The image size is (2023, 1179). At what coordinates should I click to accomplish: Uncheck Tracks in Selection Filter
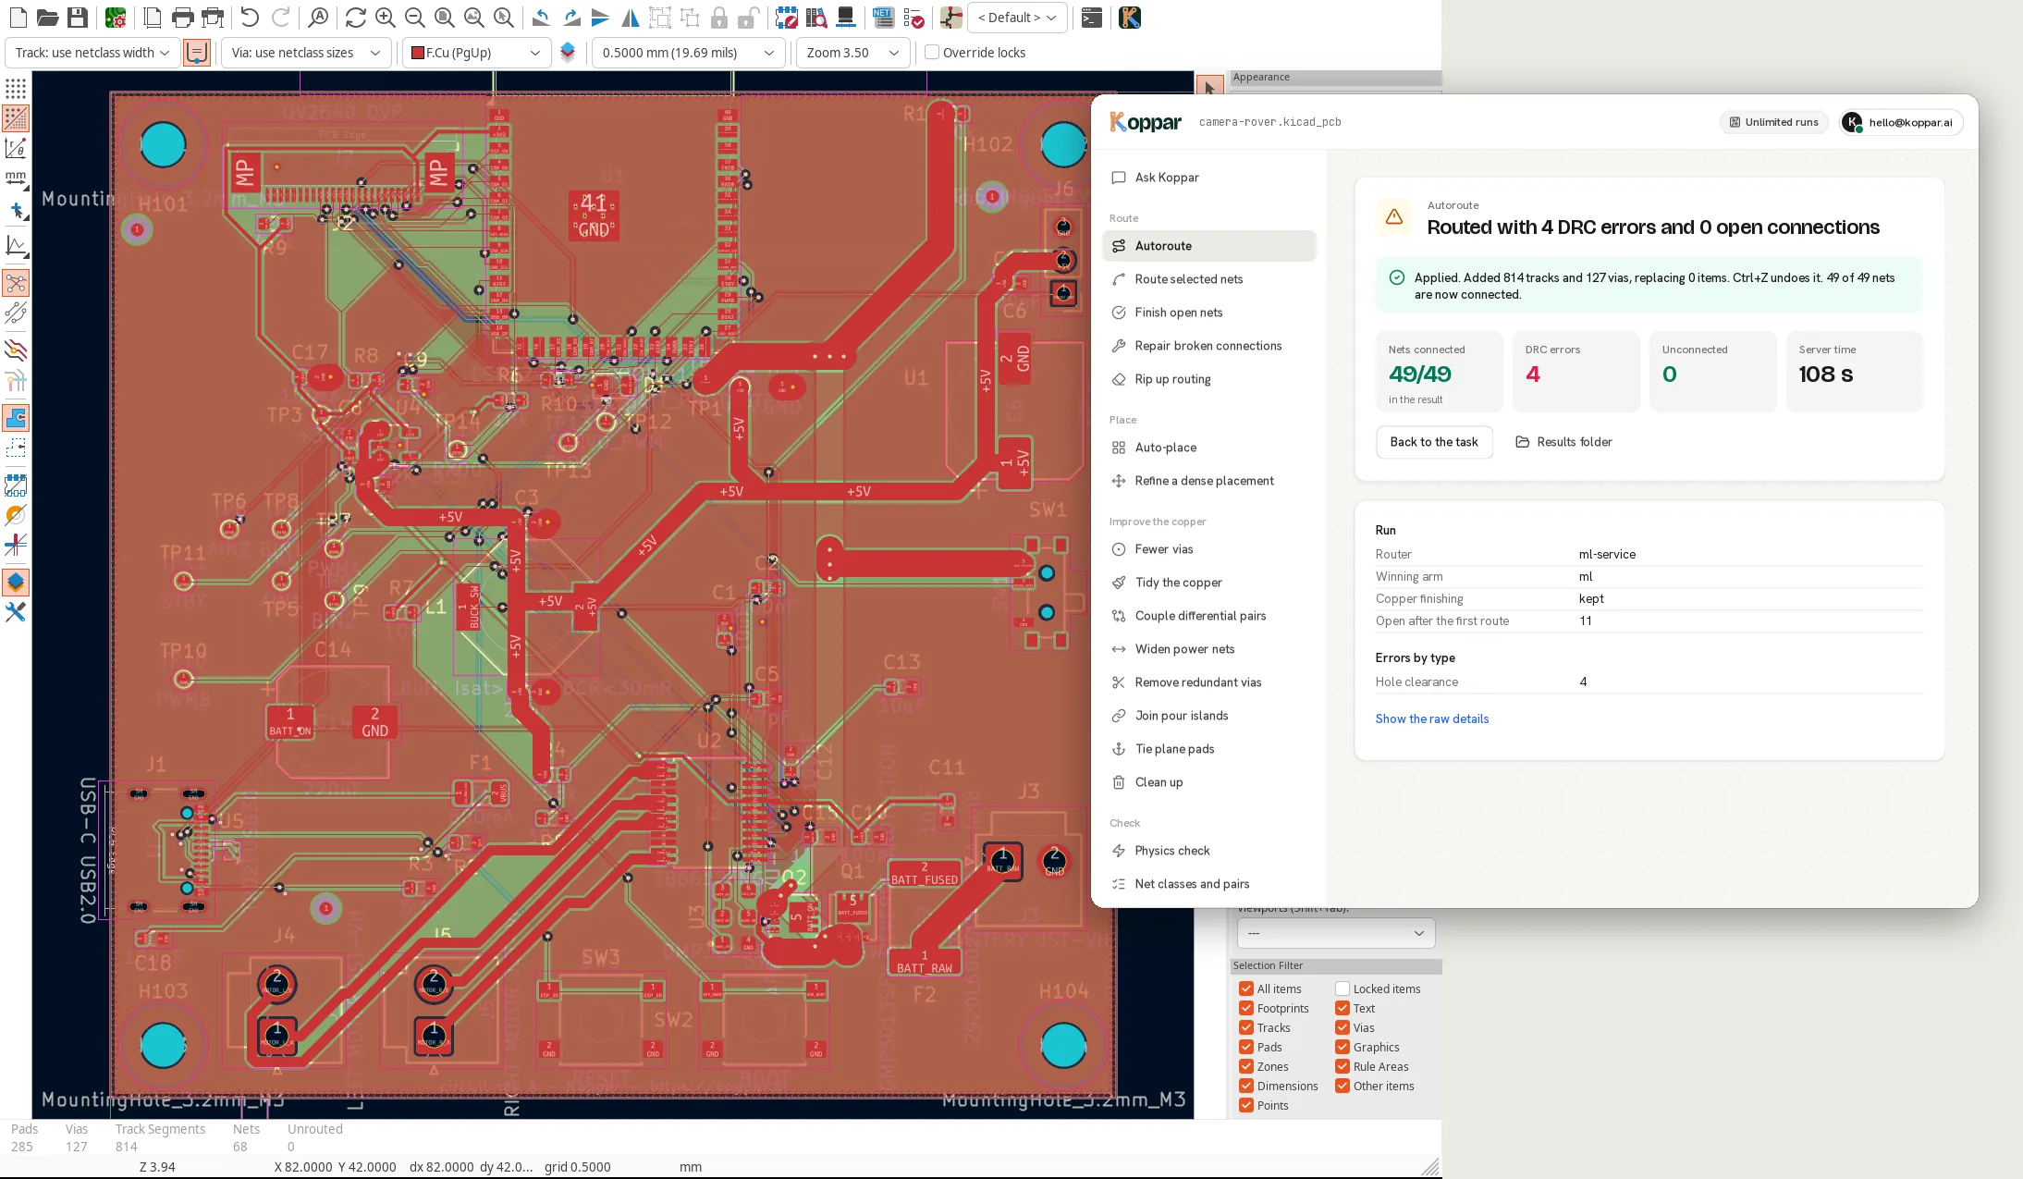pos(1246,1027)
